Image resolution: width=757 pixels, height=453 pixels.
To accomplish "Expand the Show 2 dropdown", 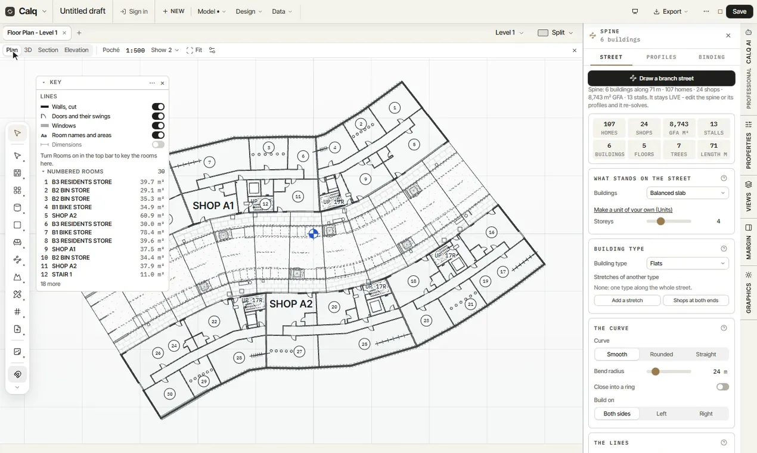I will (165, 50).
